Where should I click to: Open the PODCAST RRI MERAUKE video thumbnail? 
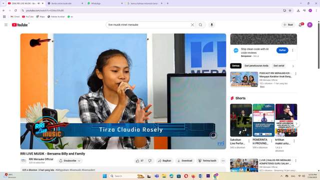coord(244,79)
